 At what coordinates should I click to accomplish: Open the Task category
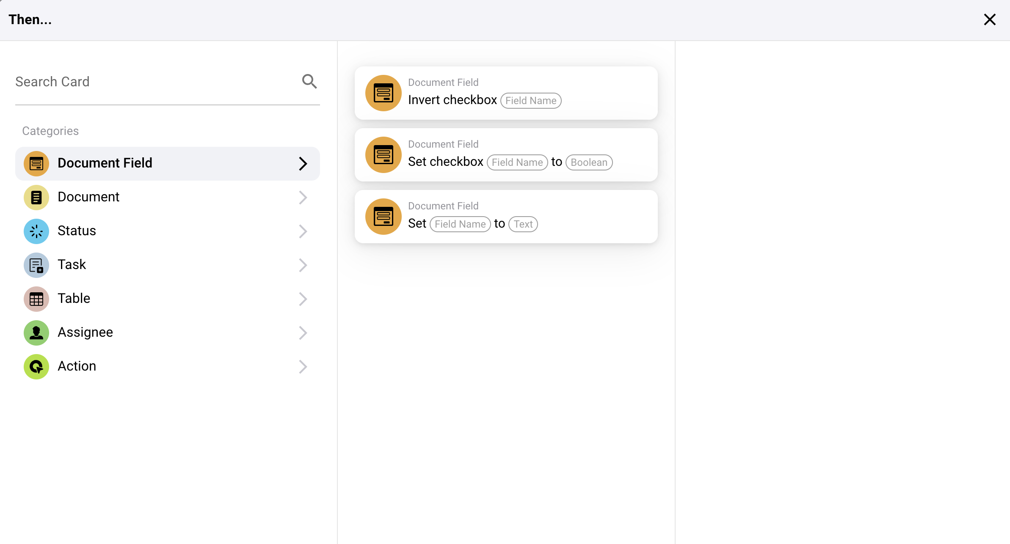72,265
